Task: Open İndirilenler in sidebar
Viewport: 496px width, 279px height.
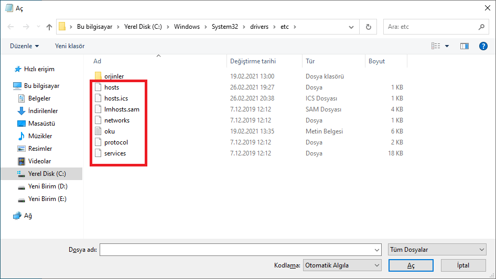Action: click(x=43, y=111)
